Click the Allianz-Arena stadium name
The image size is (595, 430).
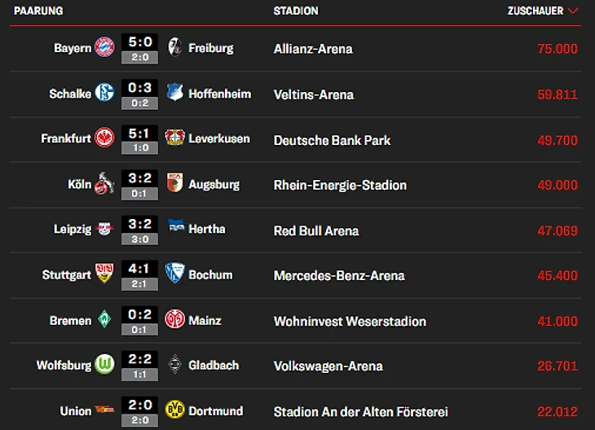click(313, 49)
